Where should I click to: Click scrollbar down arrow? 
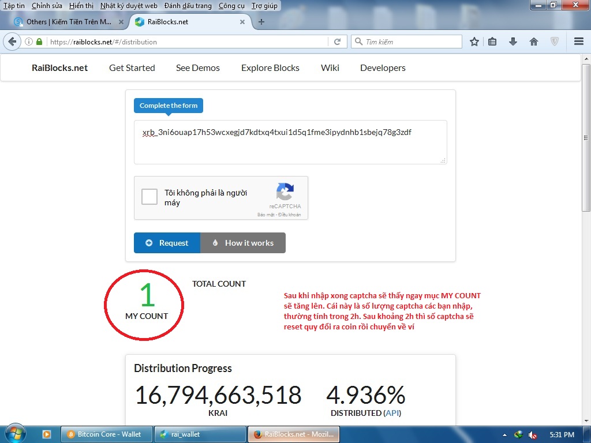coord(586,421)
